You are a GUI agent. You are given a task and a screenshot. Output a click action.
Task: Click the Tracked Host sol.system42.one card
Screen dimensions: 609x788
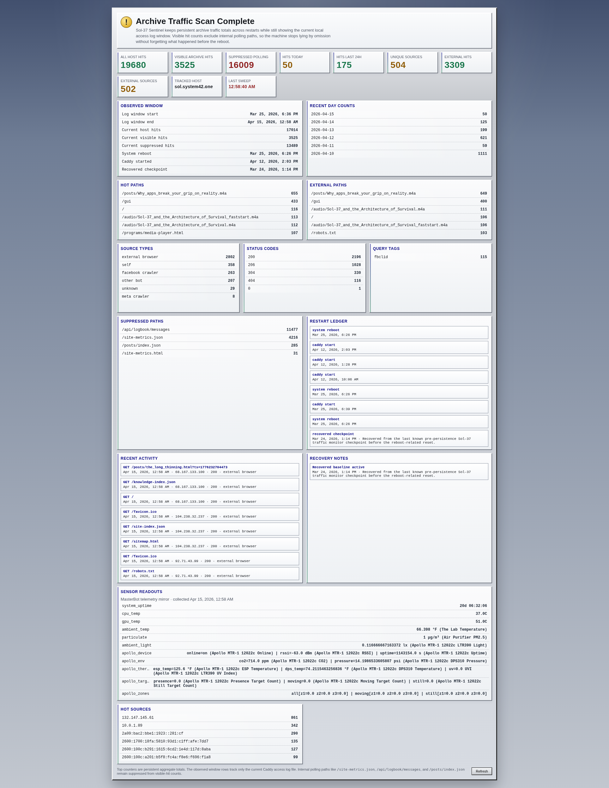click(x=196, y=86)
